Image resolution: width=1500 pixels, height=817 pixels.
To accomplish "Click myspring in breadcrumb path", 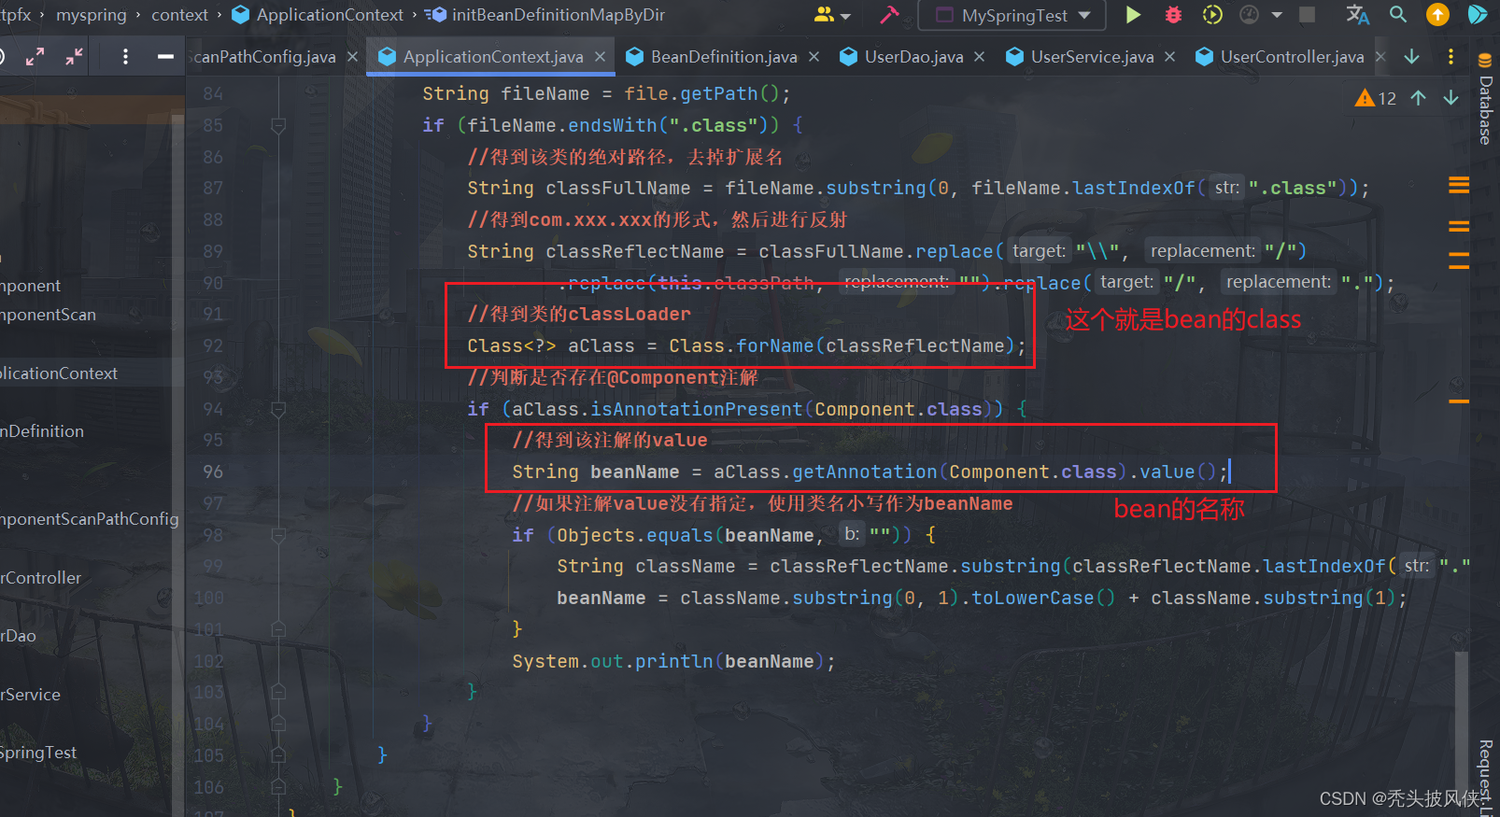I will click(x=91, y=15).
